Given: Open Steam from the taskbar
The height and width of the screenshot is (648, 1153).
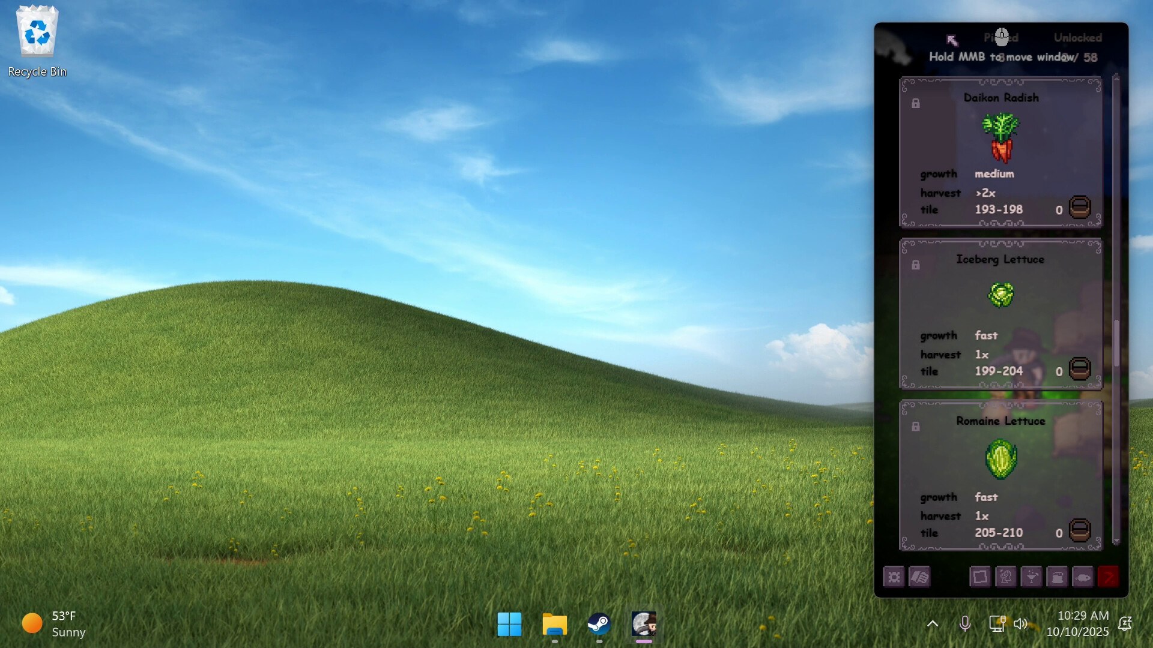Looking at the screenshot, I should click(599, 624).
